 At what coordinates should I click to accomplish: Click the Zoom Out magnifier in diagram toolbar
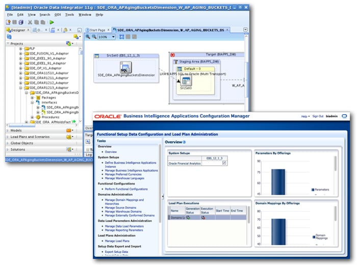click(94, 37)
